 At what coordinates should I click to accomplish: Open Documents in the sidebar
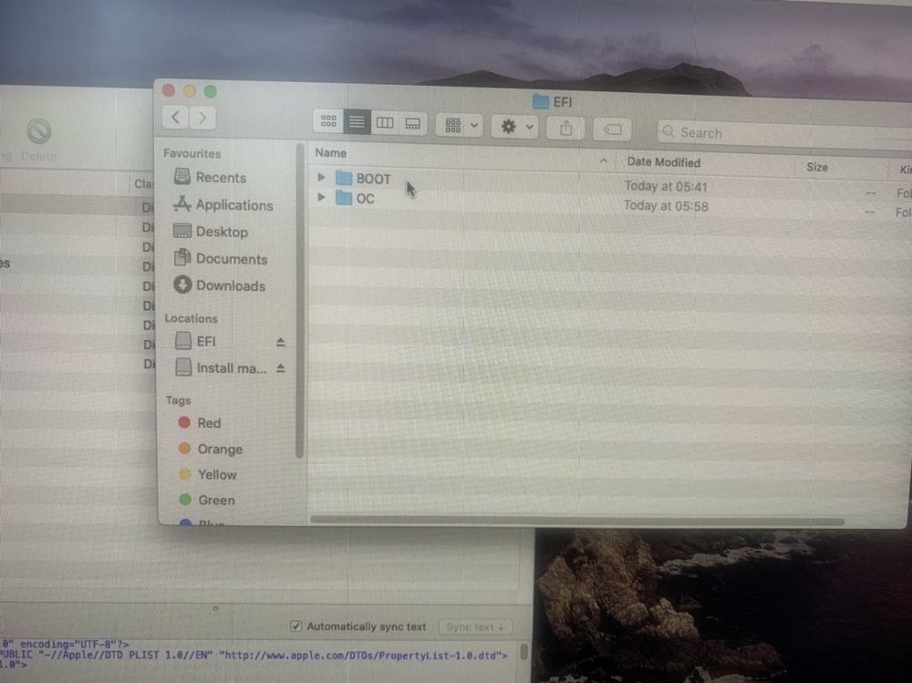point(221,259)
